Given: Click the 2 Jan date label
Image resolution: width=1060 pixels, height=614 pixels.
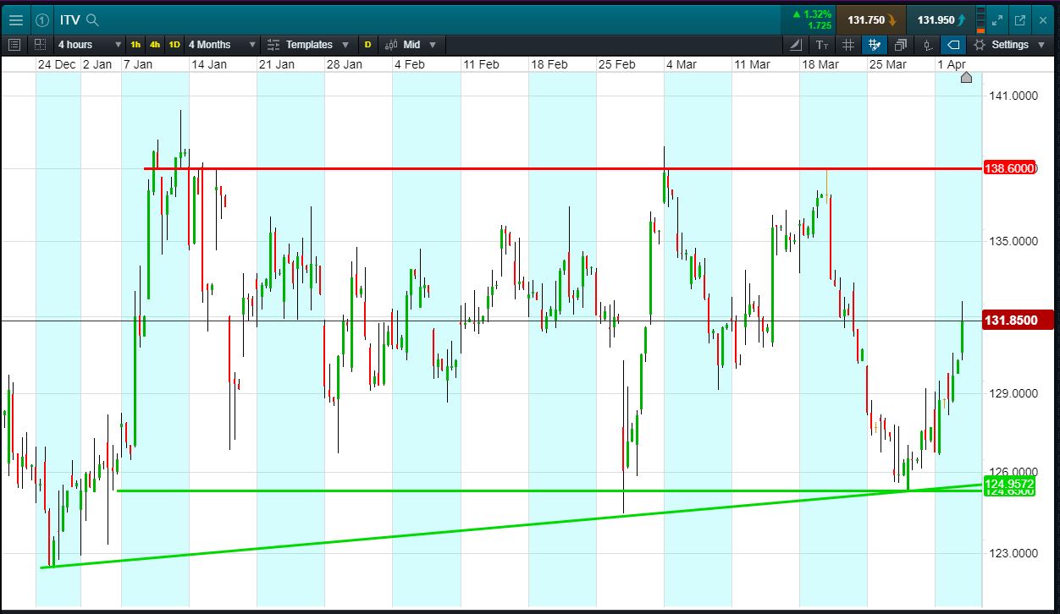Looking at the screenshot, I should click(x=97, y=64).
